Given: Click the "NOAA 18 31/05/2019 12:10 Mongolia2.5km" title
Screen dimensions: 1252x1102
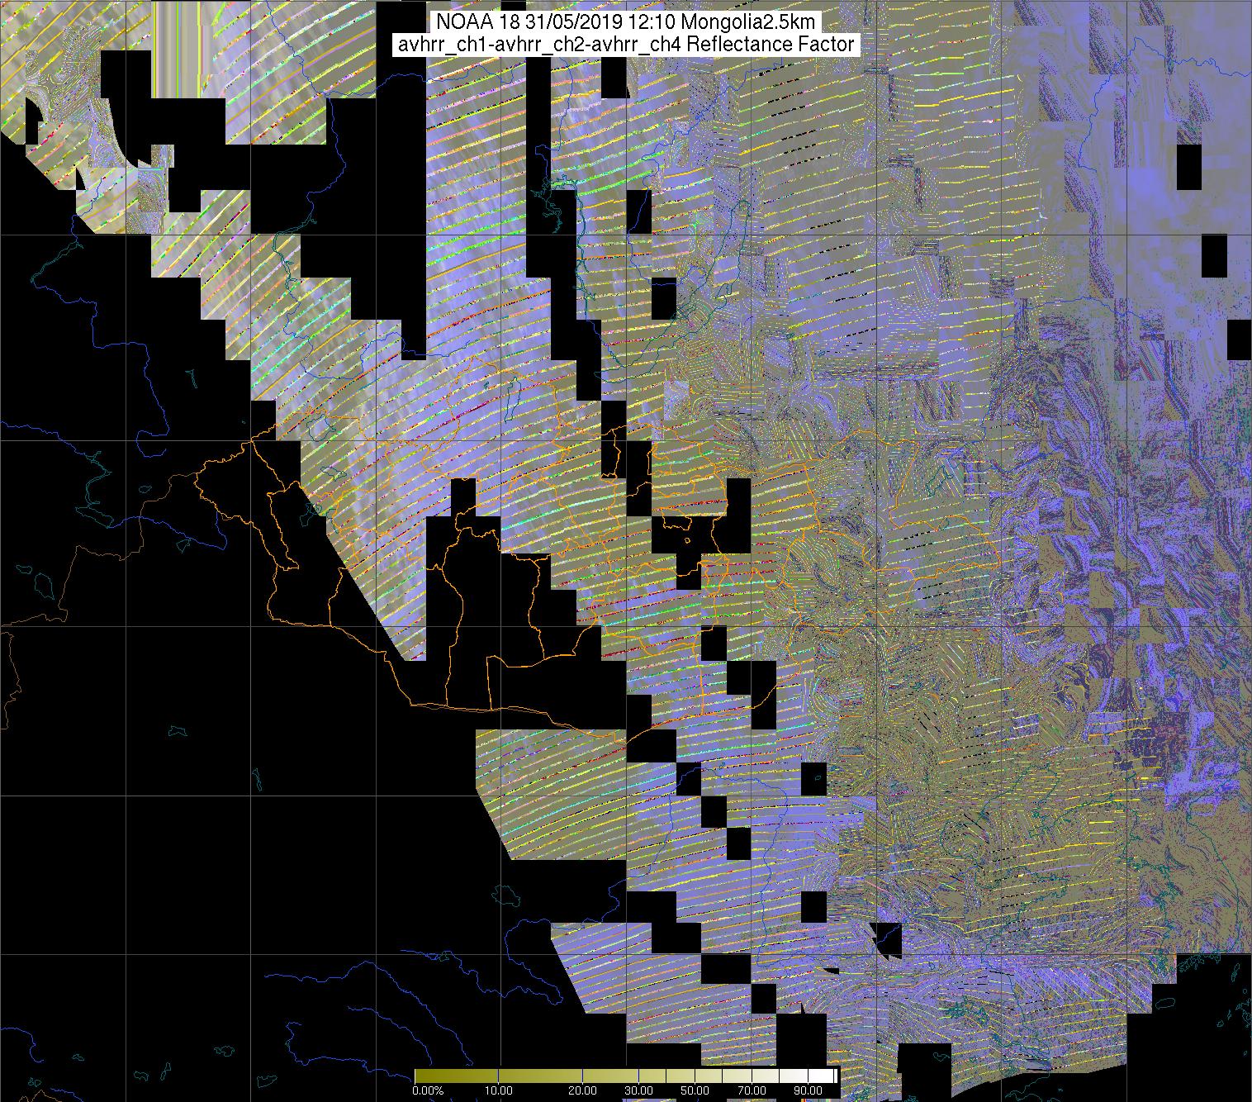Looking at the screenshot, I should click(x=626, y=22).
